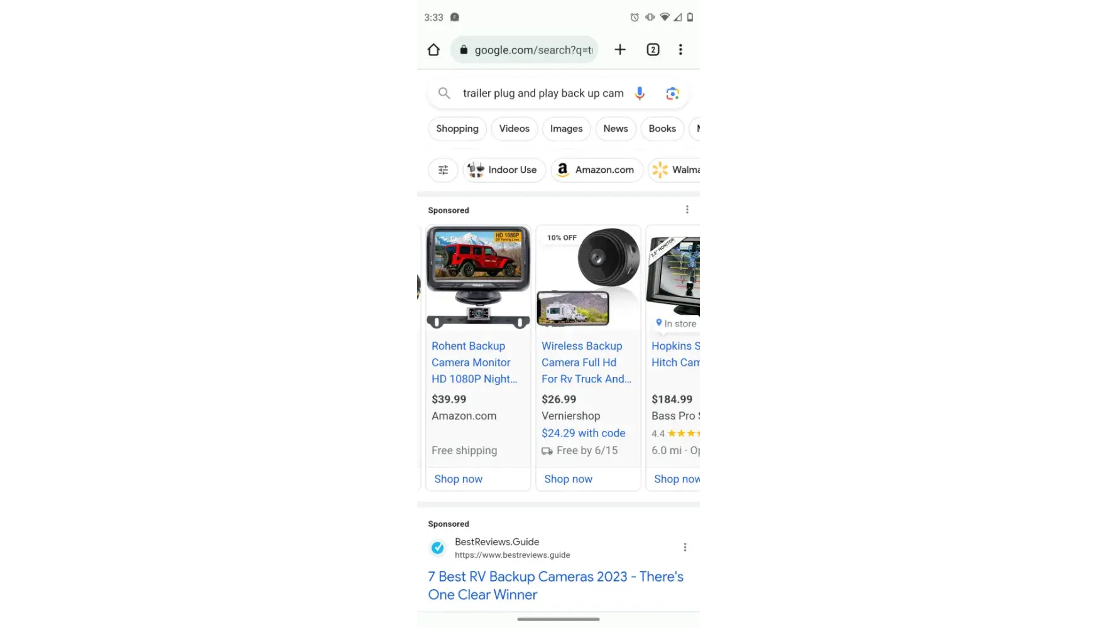Toggle the Indoor Use filter chip
The height and width of the screenshot is (628, 1117).
tap(504, 170)
